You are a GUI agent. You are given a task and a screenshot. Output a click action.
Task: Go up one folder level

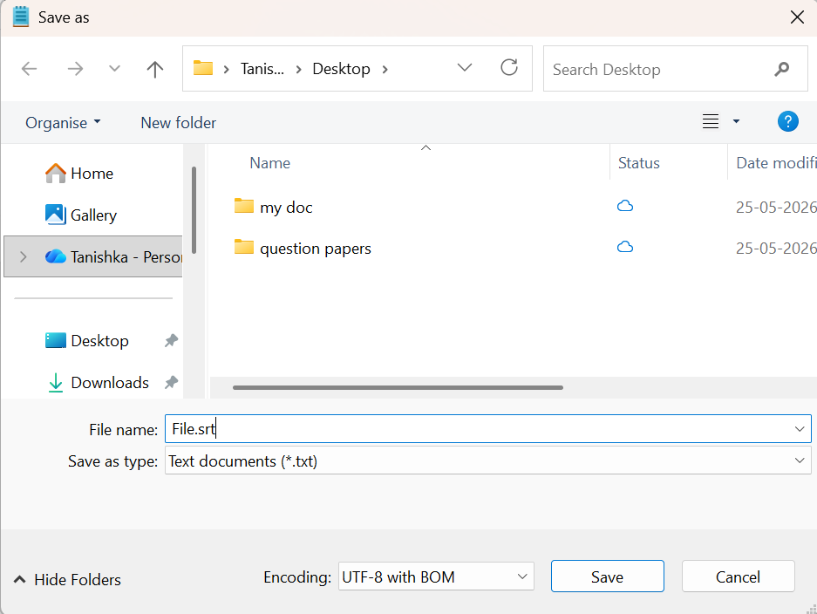click(x=154, y=69)
